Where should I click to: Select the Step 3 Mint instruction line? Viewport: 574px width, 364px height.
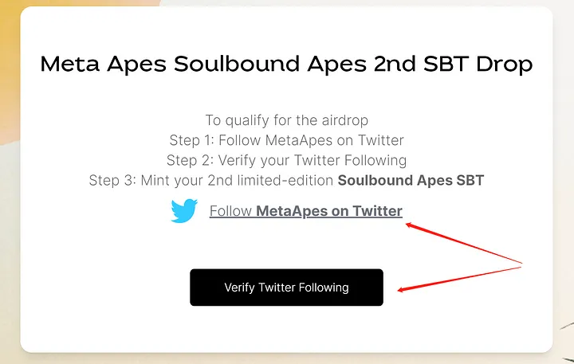pos(286,181)
